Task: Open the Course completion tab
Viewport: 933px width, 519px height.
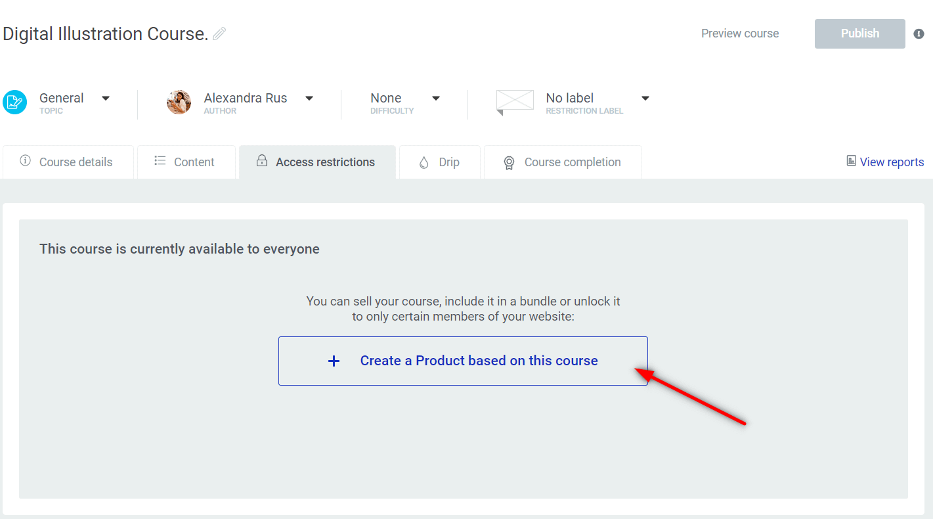Action: pyautogui.click(x=563, y=162)
